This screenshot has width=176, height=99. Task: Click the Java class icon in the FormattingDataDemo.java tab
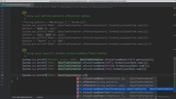coord(3,4)
